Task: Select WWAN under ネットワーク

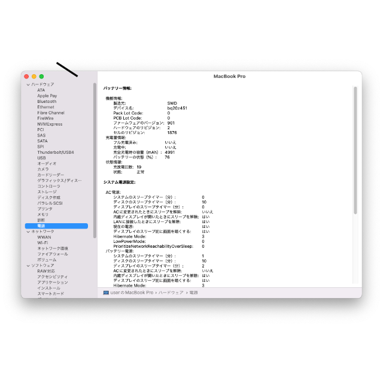Action: (44, 237)
